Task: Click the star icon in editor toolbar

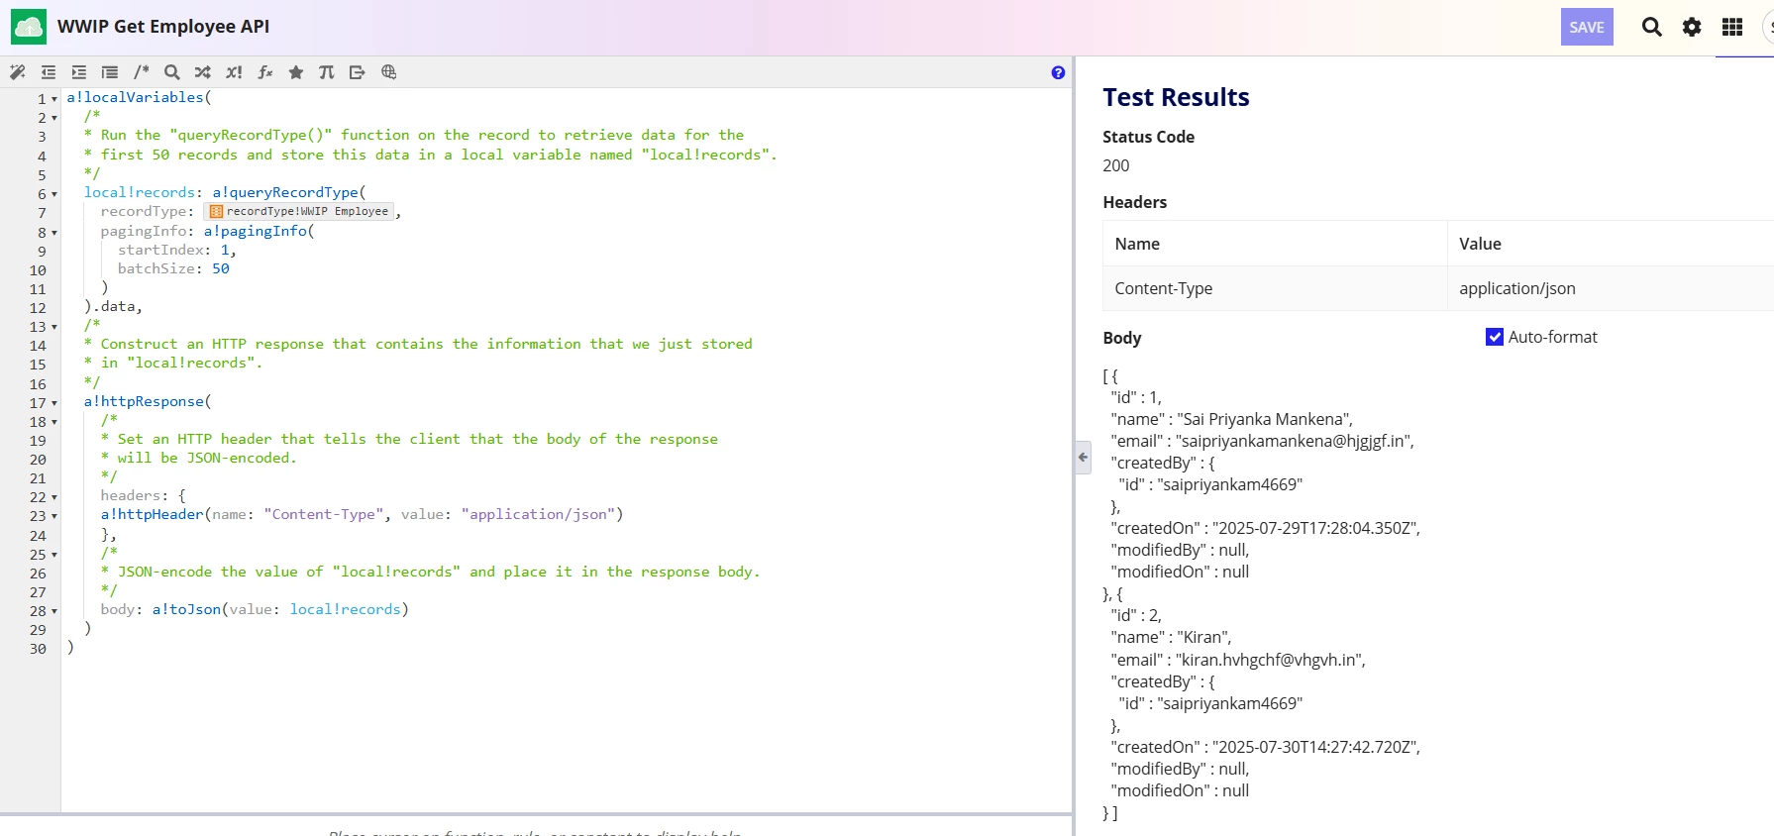Action: 296,72
